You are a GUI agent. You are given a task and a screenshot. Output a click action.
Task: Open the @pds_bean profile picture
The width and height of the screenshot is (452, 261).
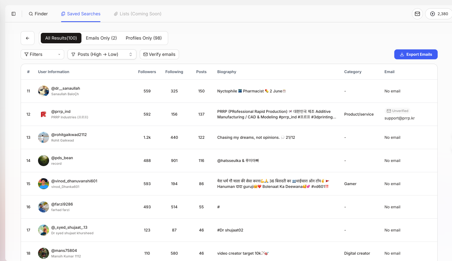44,161
